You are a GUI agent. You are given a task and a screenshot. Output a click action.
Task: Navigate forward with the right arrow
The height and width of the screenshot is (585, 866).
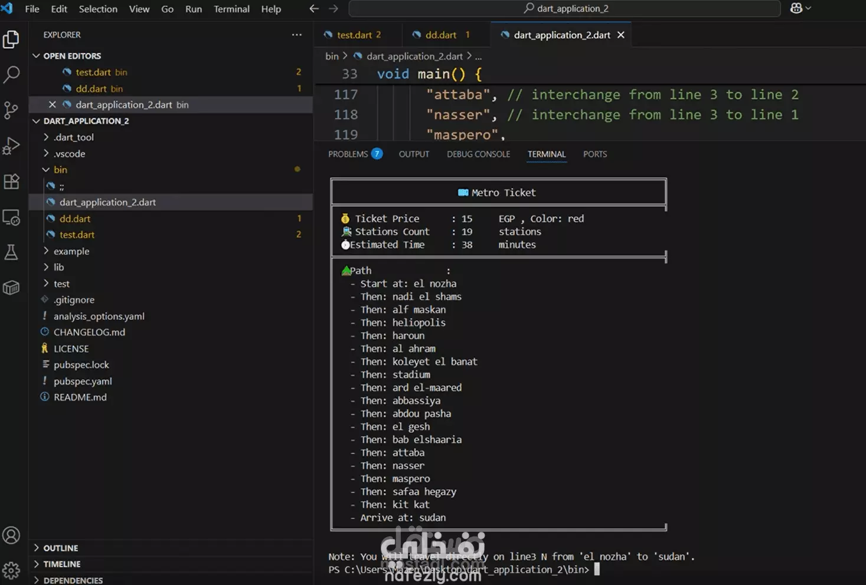[334, 9]
